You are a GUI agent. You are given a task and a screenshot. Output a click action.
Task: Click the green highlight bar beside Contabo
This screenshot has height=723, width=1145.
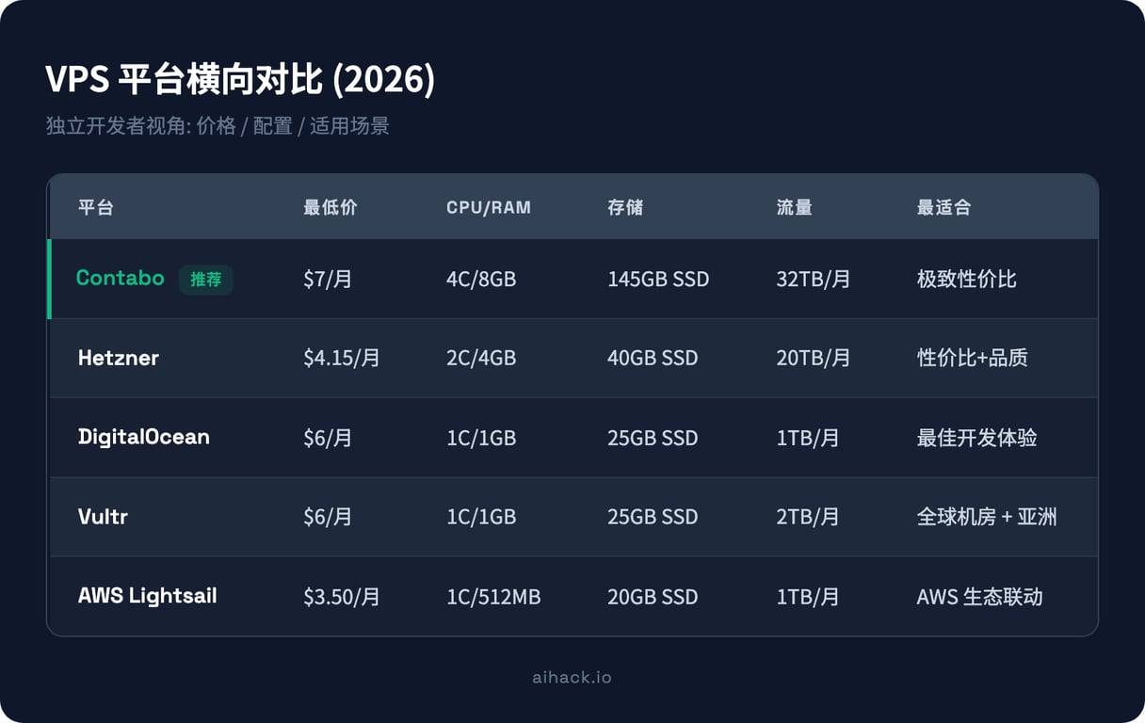tap(50, 279)
